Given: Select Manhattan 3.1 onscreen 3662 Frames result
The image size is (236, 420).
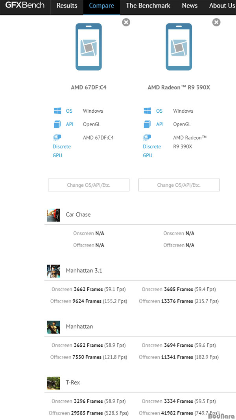Looking at the screenshot, I should 89,289.
